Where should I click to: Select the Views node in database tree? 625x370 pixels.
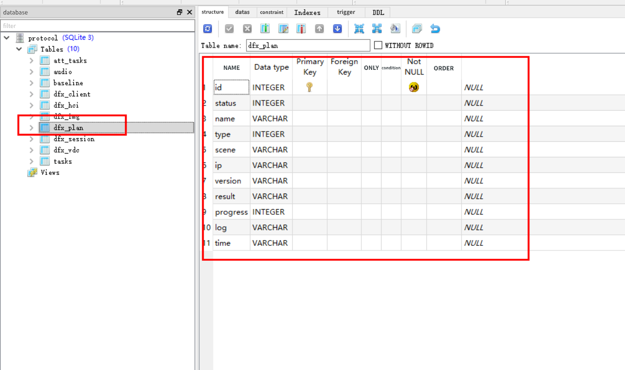tap(50, 172)
